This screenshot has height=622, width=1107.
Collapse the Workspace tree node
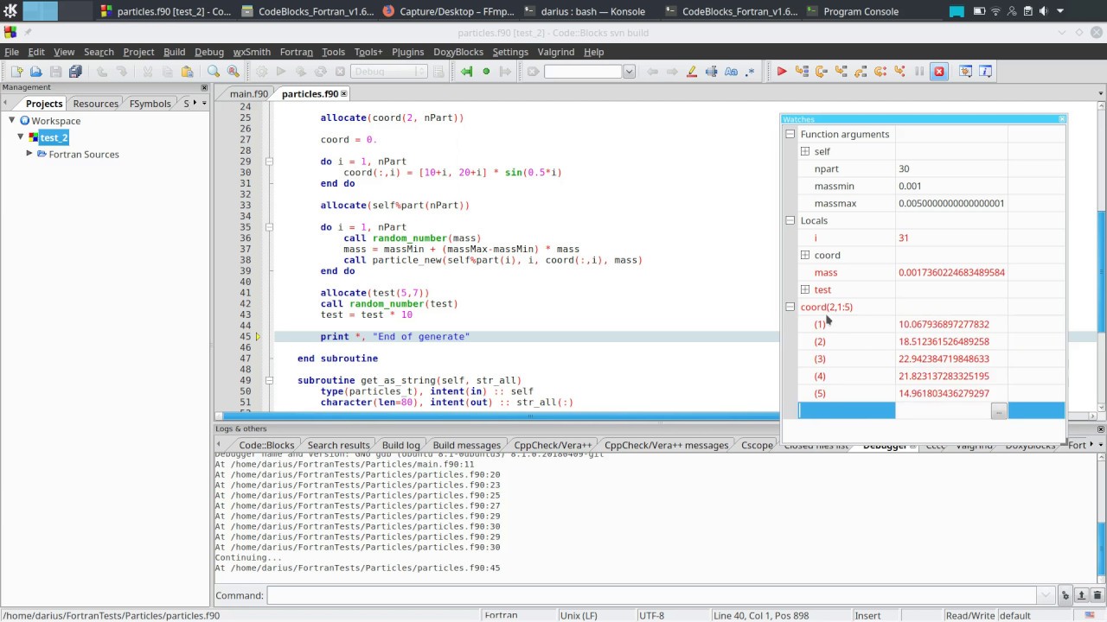click(x=12, y=121)
